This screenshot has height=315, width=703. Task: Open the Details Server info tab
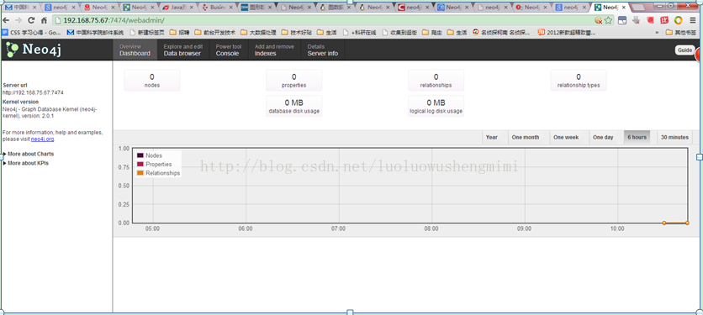click(323, 50)
